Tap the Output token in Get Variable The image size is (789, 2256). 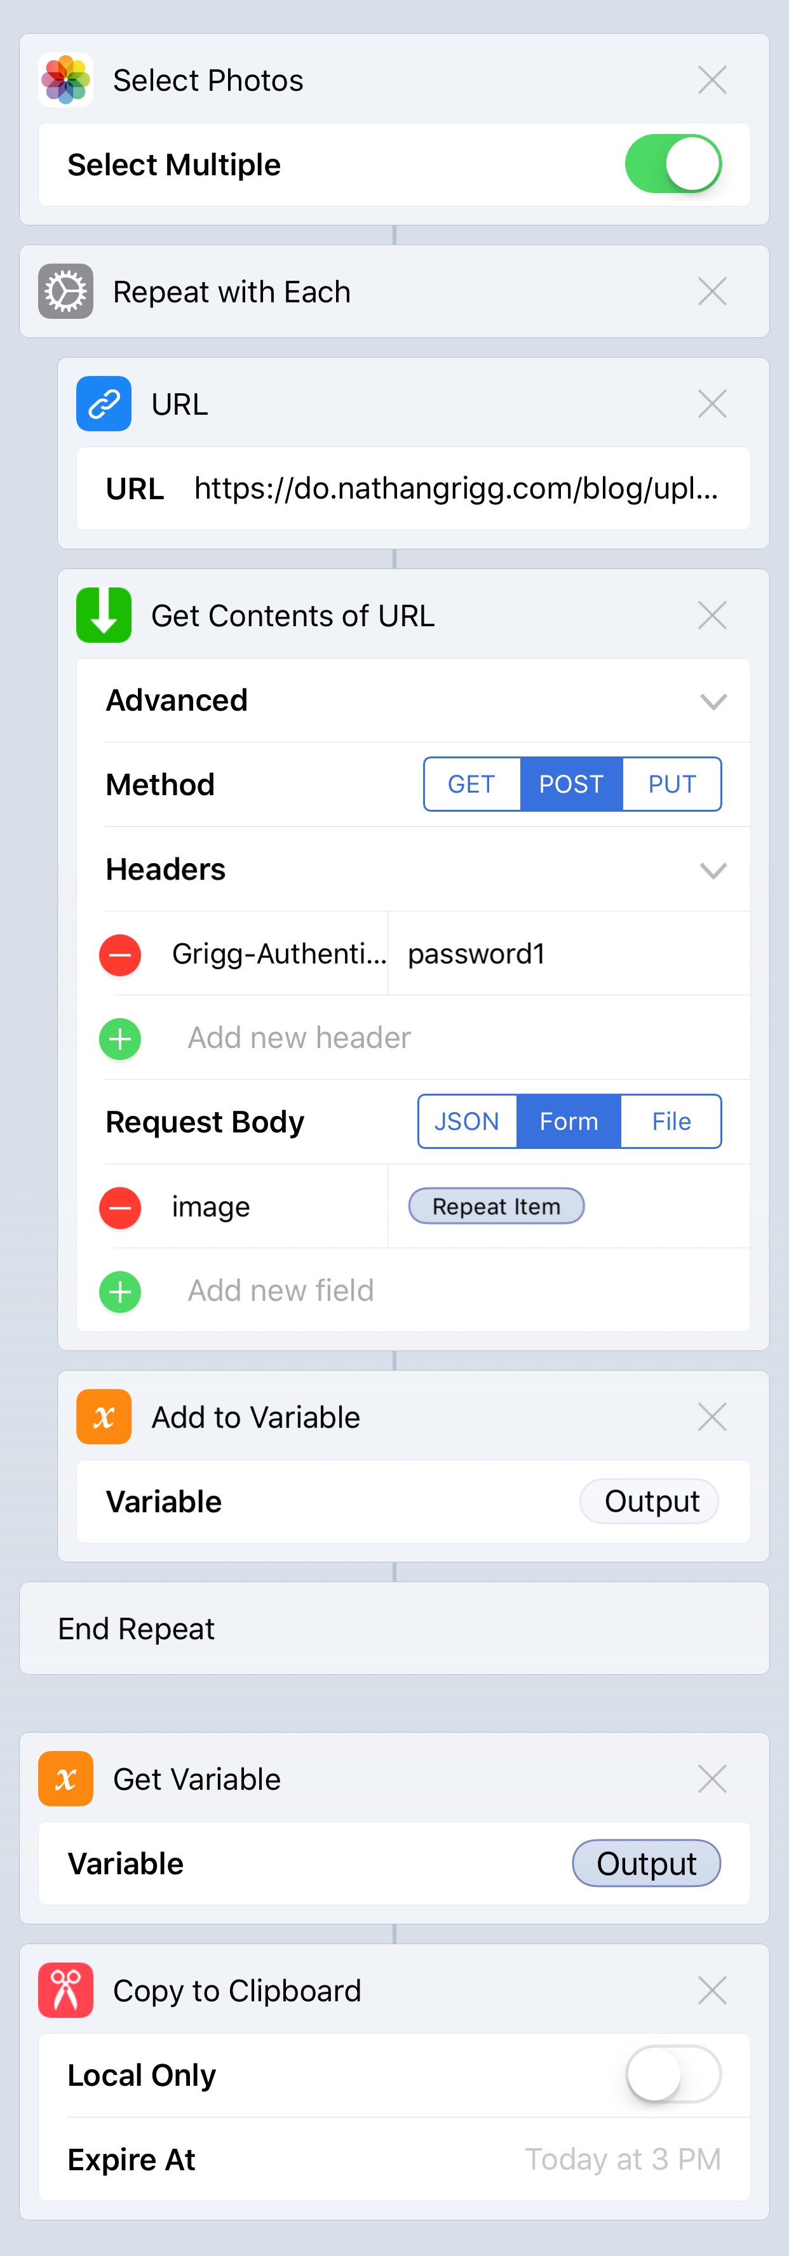pos(646,1863)
